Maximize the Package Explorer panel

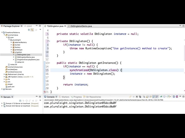pos(40,26)
